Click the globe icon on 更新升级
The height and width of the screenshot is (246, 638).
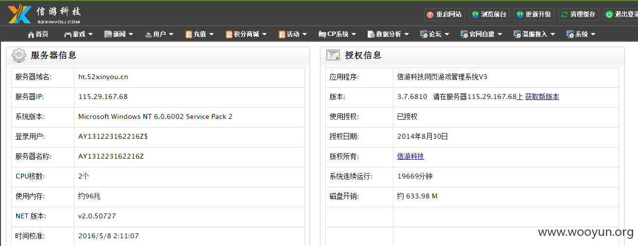coord(520,15)
